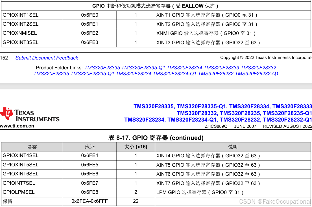Viewport: 312px width, 207px height.
Task: Open the TMS320F28335 product folder link in footer
Action: coord(102,68)
